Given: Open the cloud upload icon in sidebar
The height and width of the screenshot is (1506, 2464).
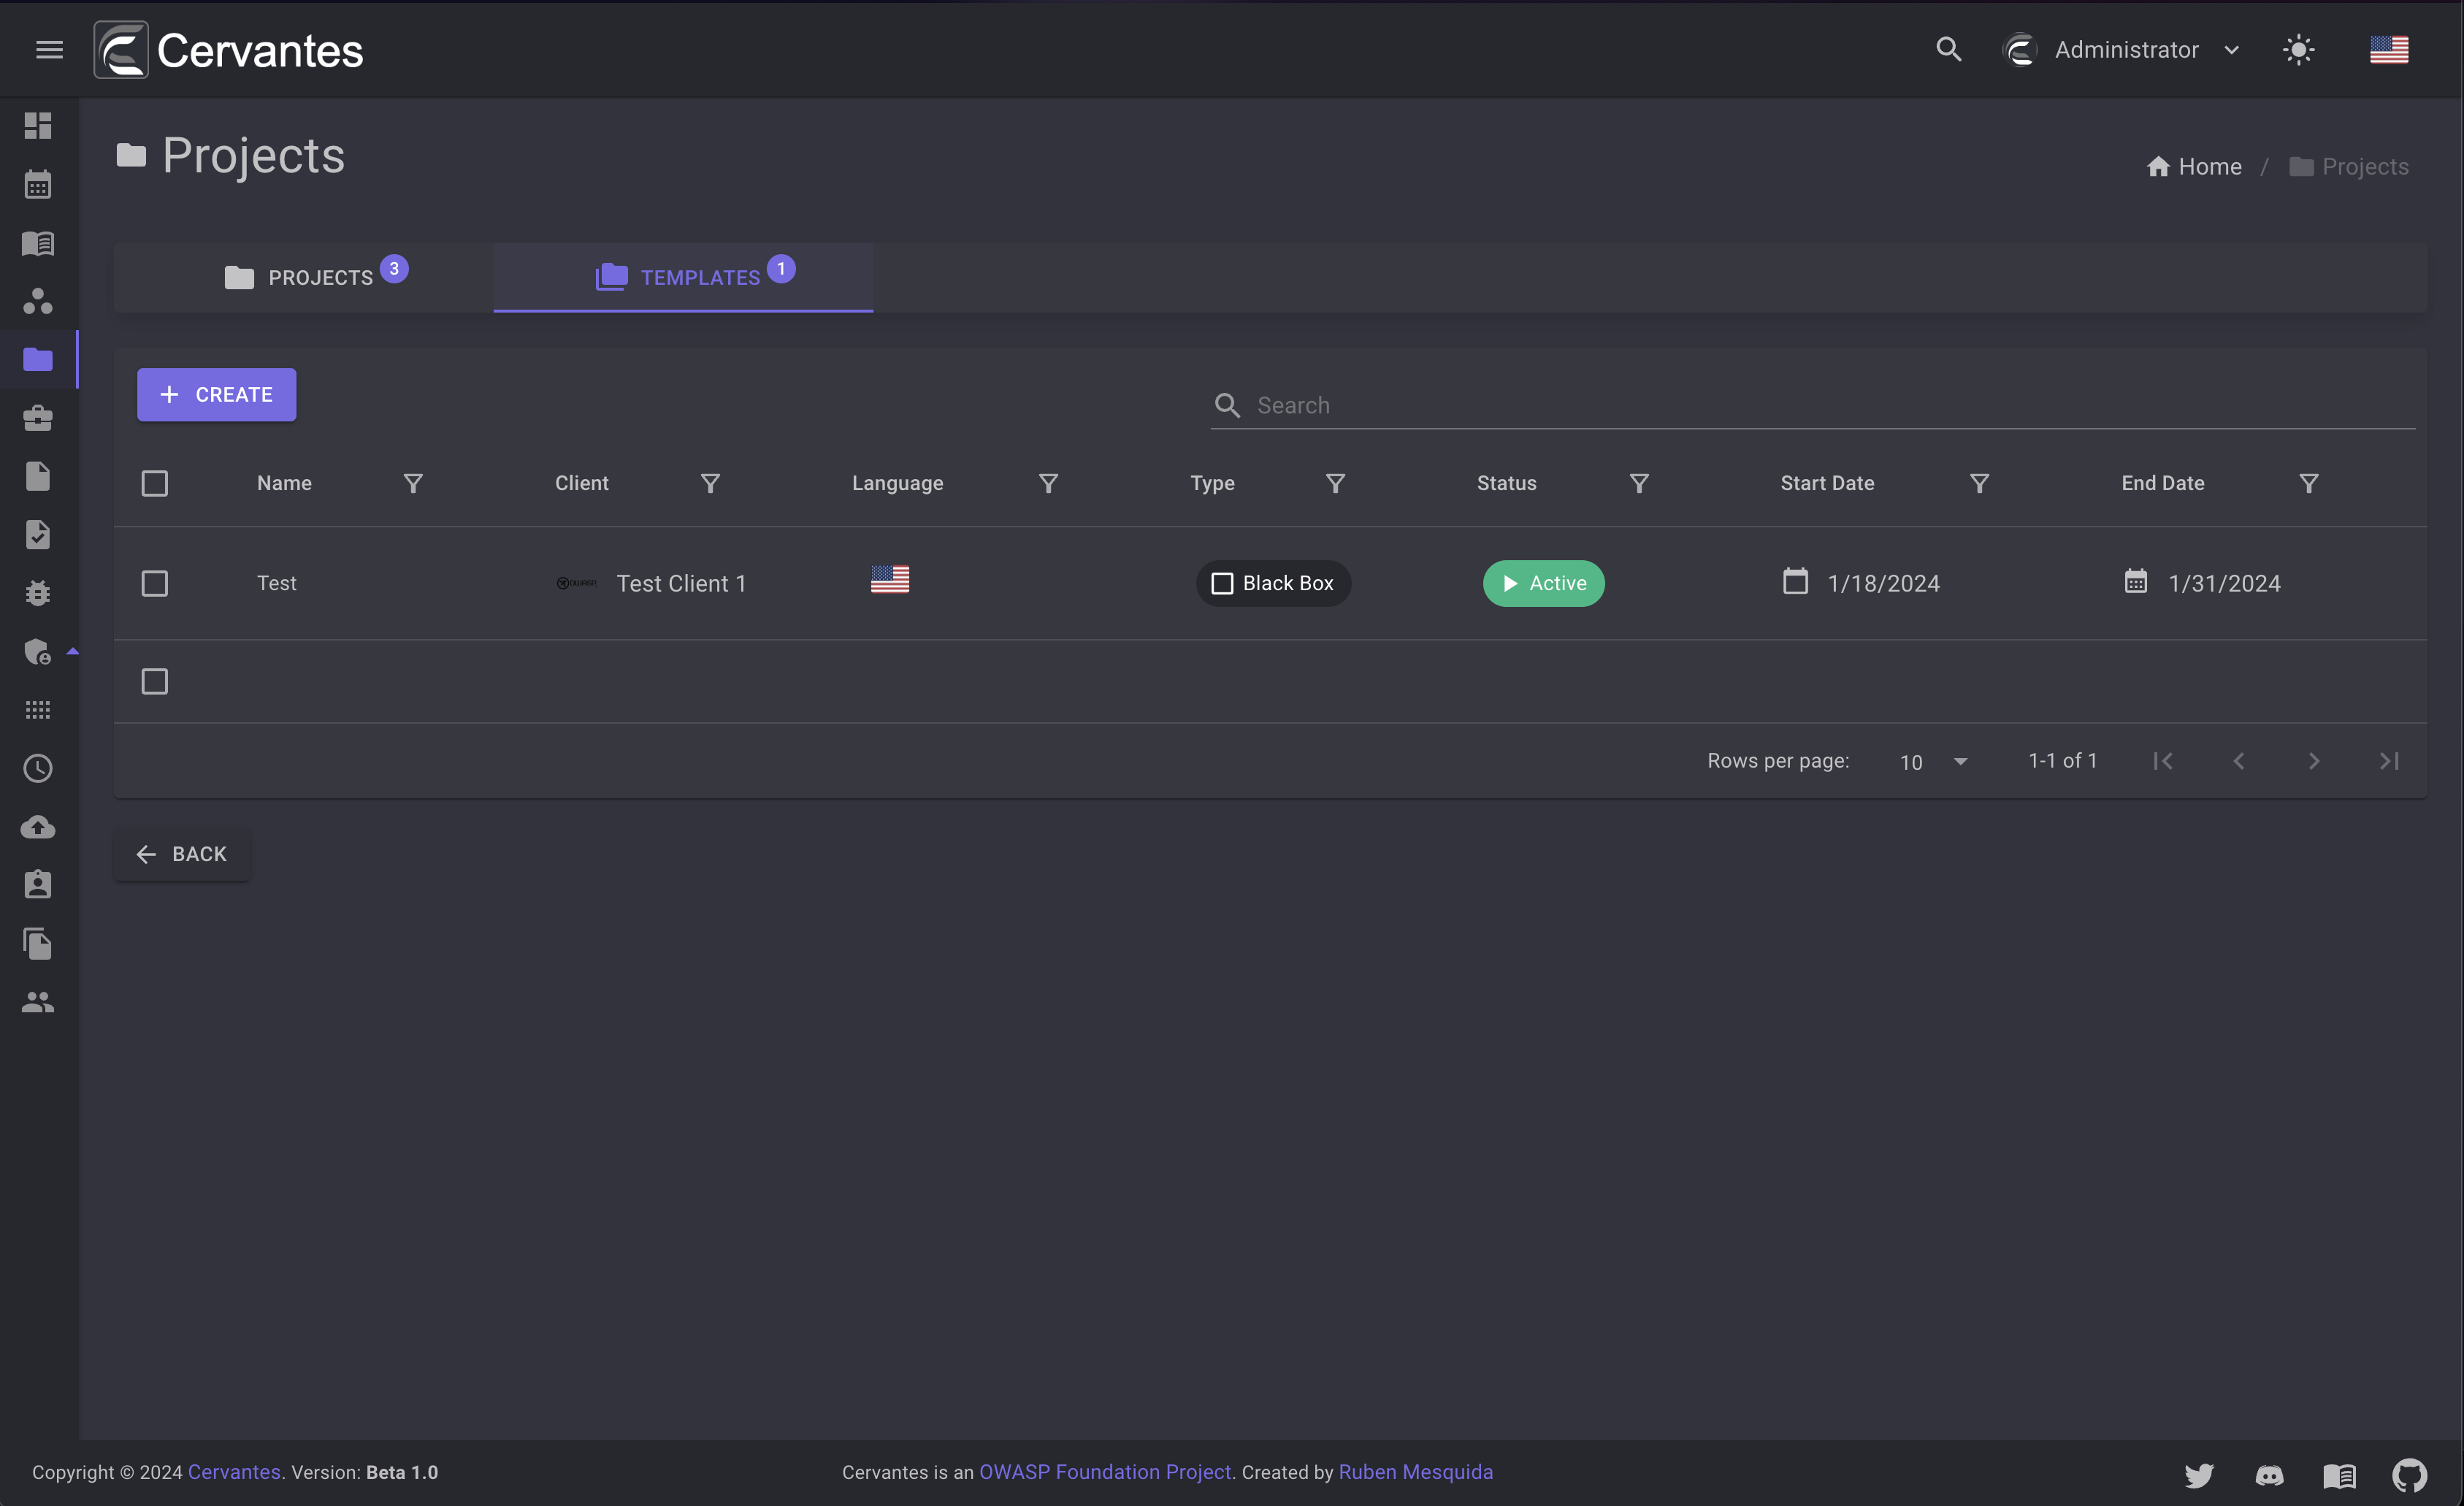Looking at the screenshot, I should [38, 826].
